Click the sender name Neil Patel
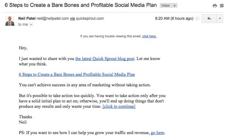This screenshot has height=140, width=228. [x=26, y=18]
